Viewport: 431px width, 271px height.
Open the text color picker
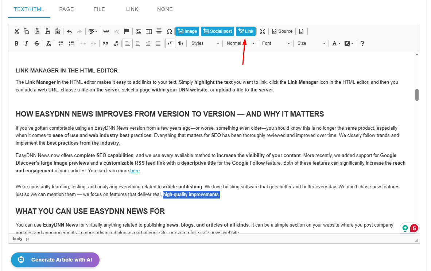coord(336,43)
